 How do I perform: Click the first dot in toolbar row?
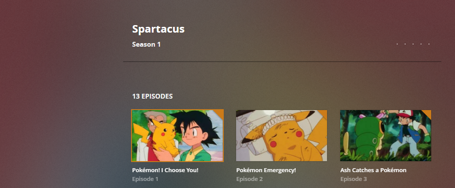click(397, 44)
